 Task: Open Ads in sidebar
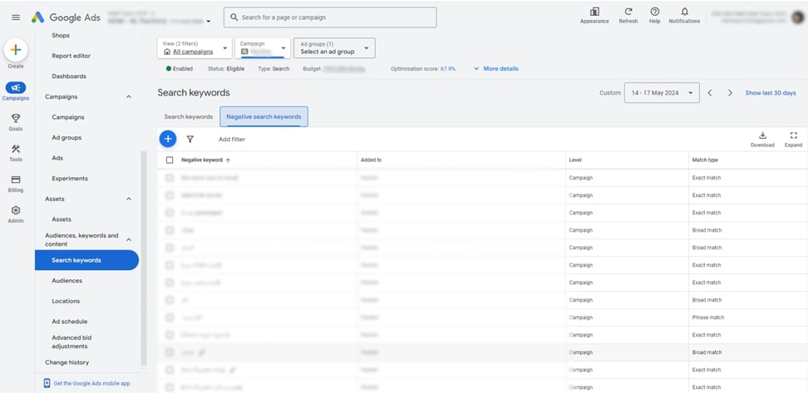tap(57, 158)
